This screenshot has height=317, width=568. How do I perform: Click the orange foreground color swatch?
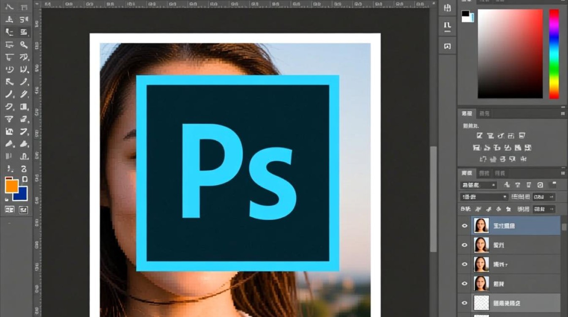pyautogui.click(x=11, y=185)
